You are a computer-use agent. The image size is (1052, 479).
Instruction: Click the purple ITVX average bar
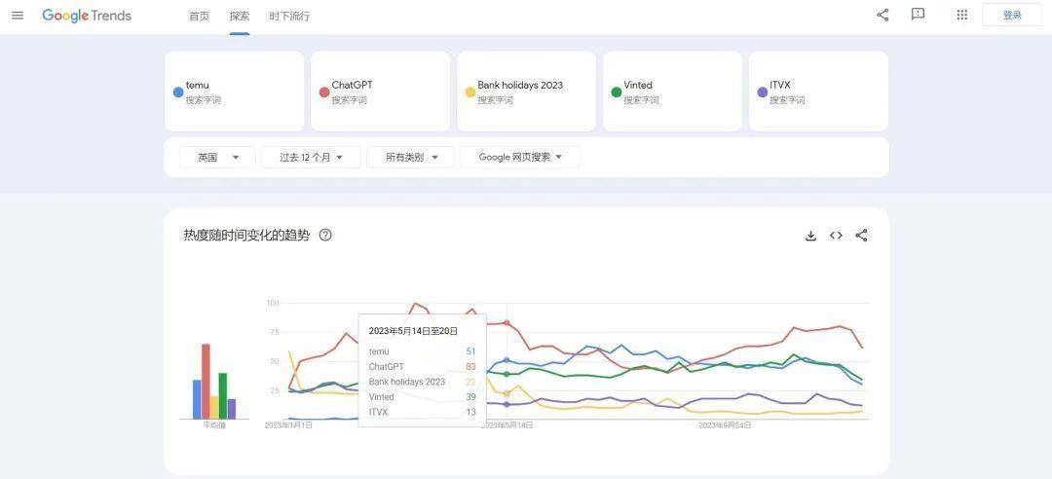point(232,409)
